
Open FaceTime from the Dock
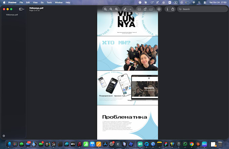coord(41,144)
